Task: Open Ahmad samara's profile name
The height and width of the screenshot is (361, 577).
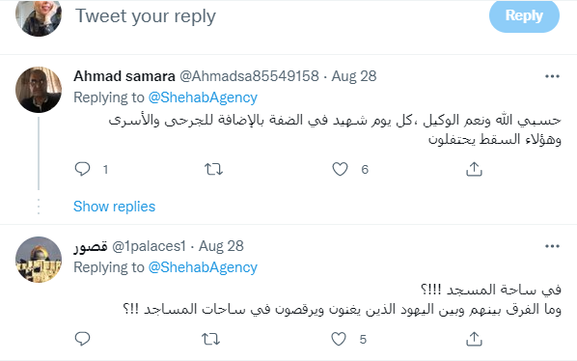Action: (124, 76)
